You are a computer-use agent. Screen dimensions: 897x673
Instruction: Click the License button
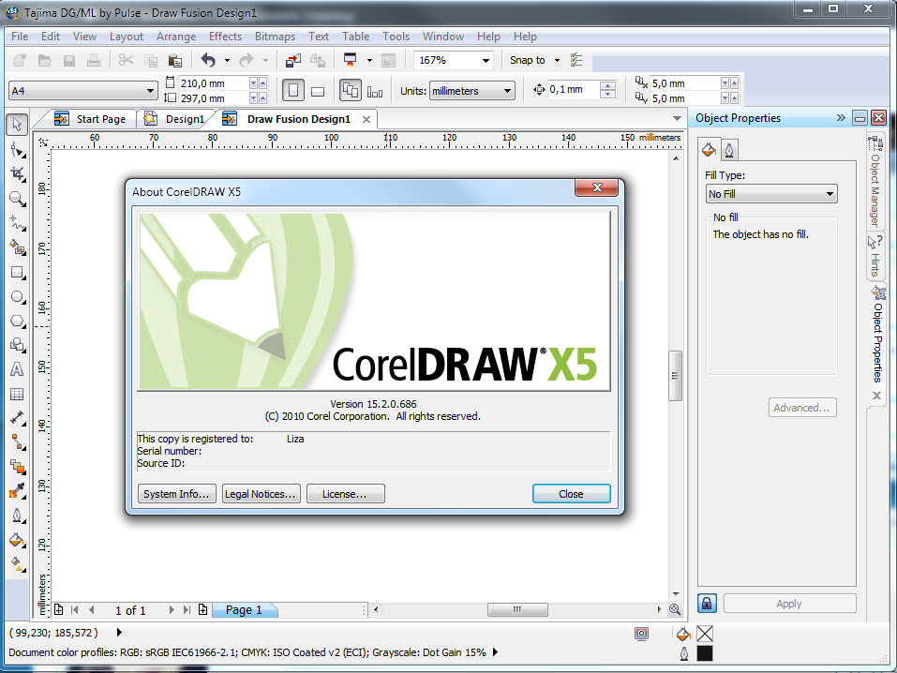[346, 493]
